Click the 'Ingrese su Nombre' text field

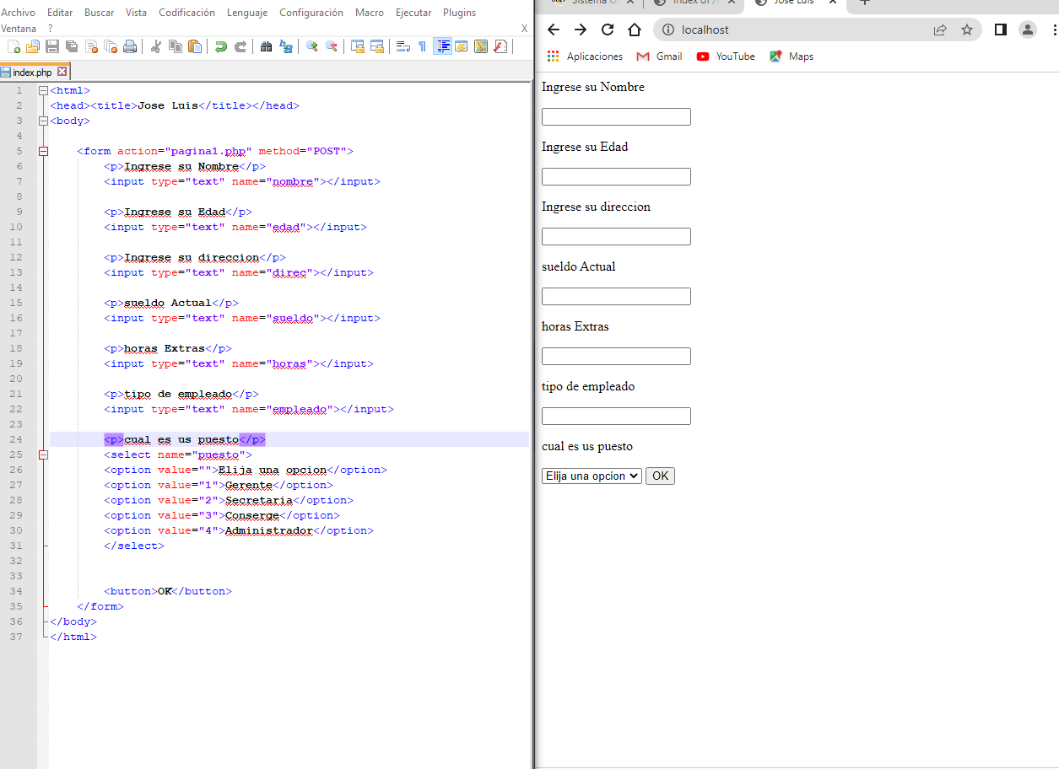pyautogui.click(x=616, y=116)
